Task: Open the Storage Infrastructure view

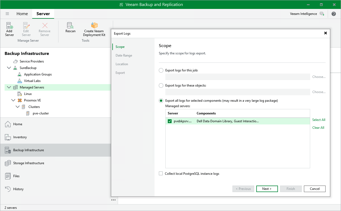Action: pyautogui.click(x=28, y=163)
